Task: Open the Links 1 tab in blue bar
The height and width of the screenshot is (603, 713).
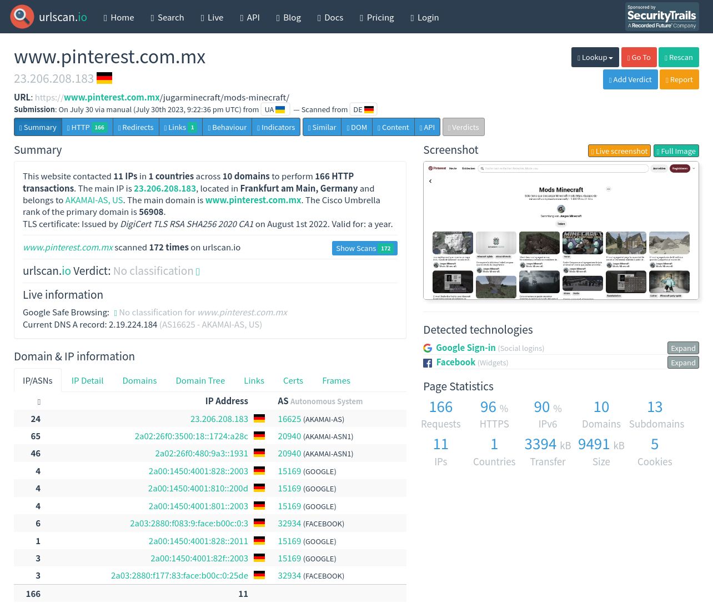Action: pos(180,127)
